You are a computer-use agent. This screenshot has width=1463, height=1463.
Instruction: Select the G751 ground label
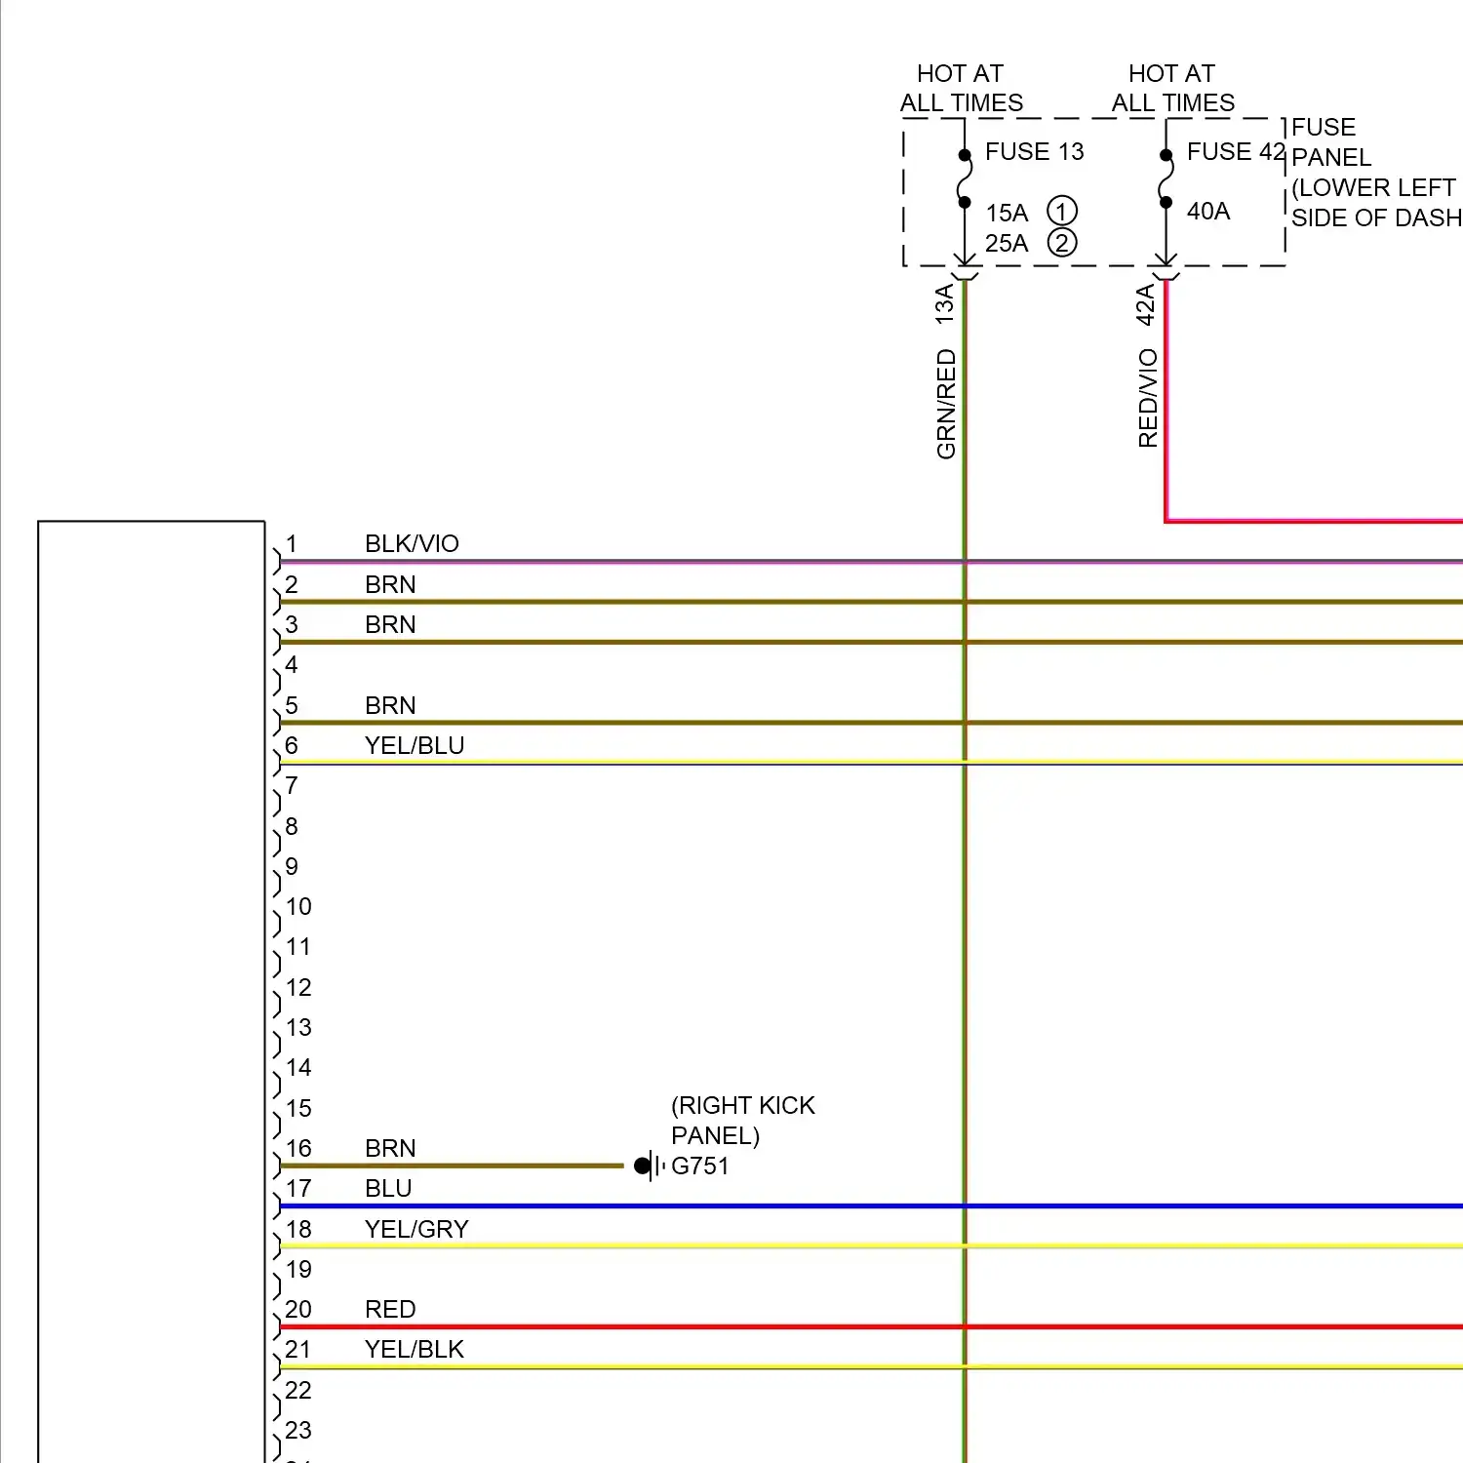click(700, 1166)
